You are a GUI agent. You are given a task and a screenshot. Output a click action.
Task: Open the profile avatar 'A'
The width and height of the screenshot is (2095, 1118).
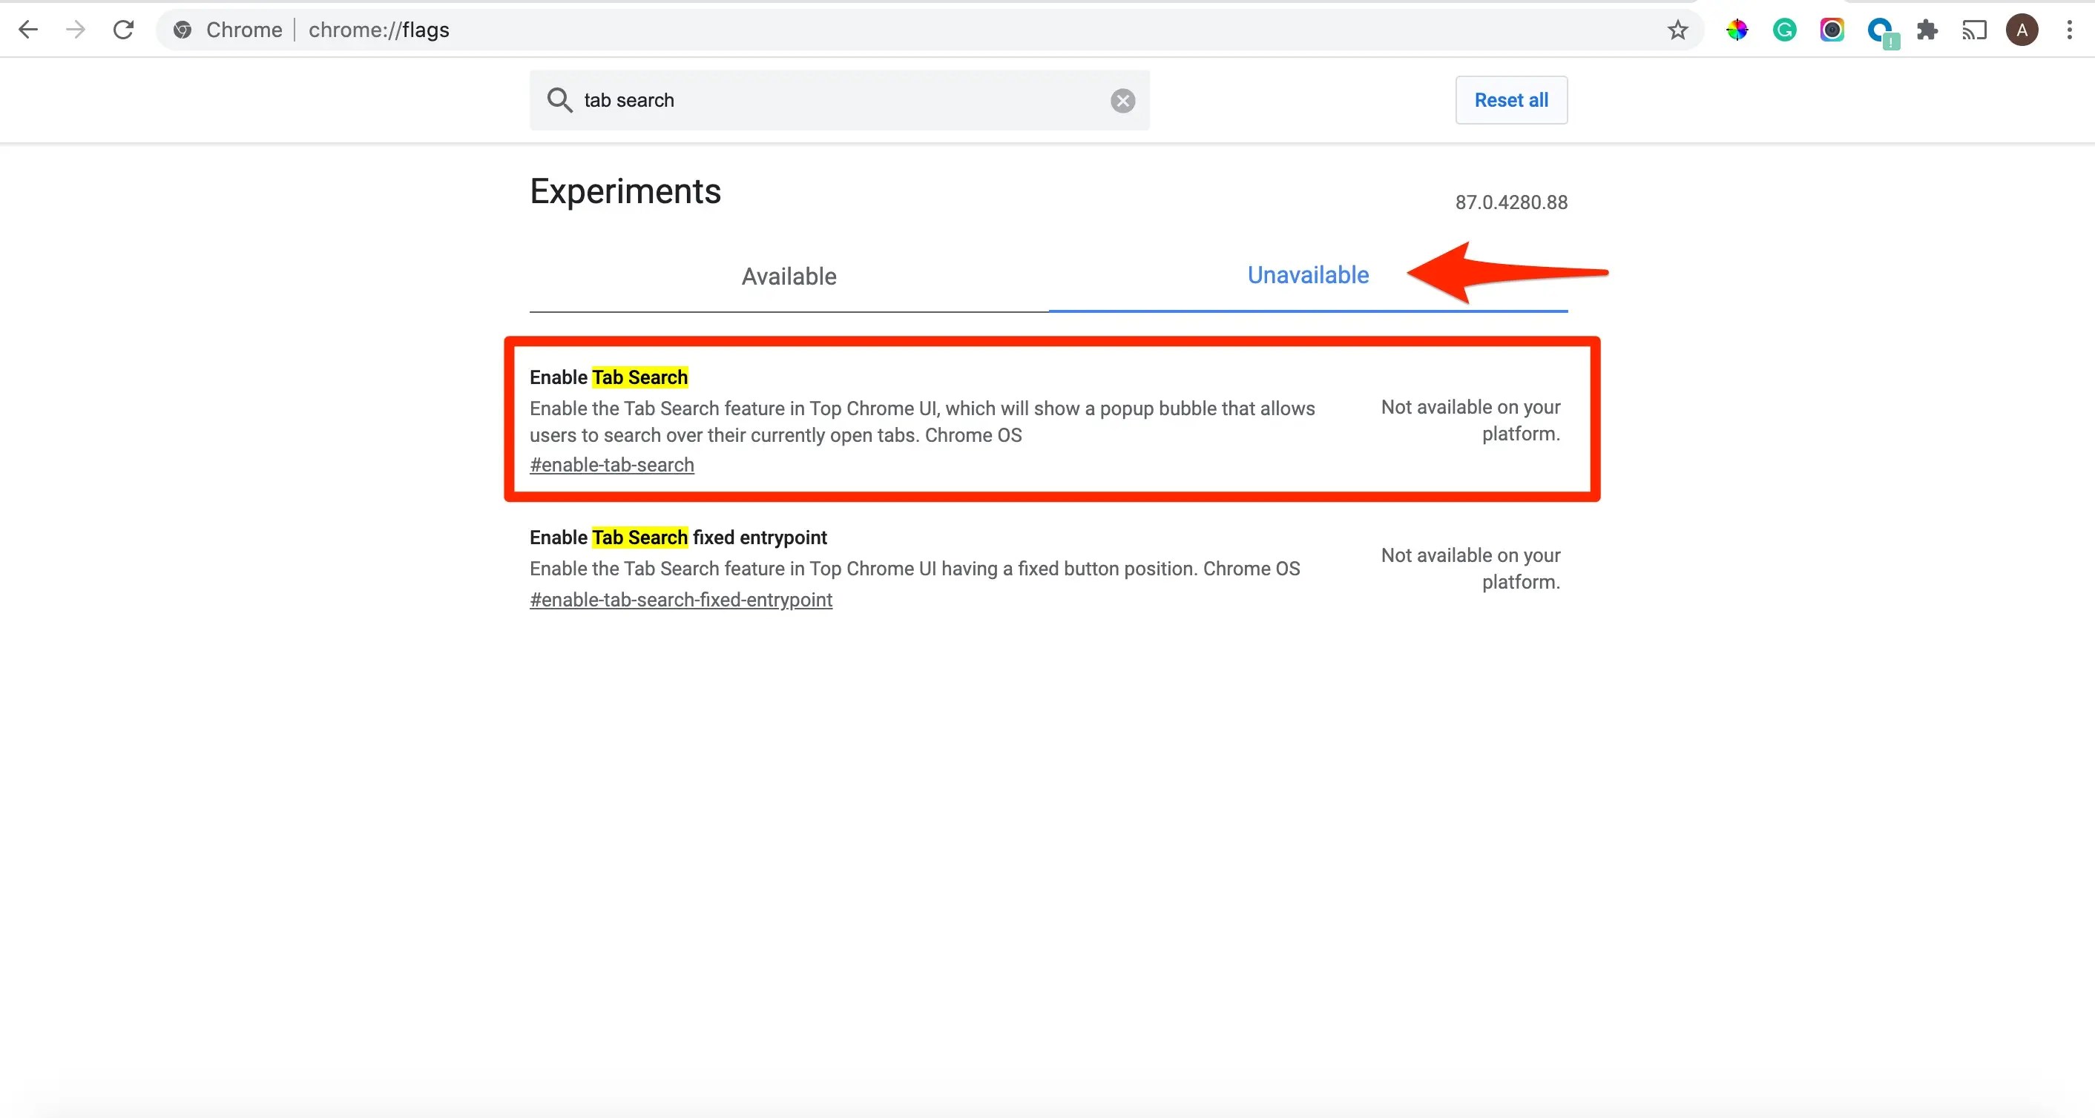point(2022,30)
